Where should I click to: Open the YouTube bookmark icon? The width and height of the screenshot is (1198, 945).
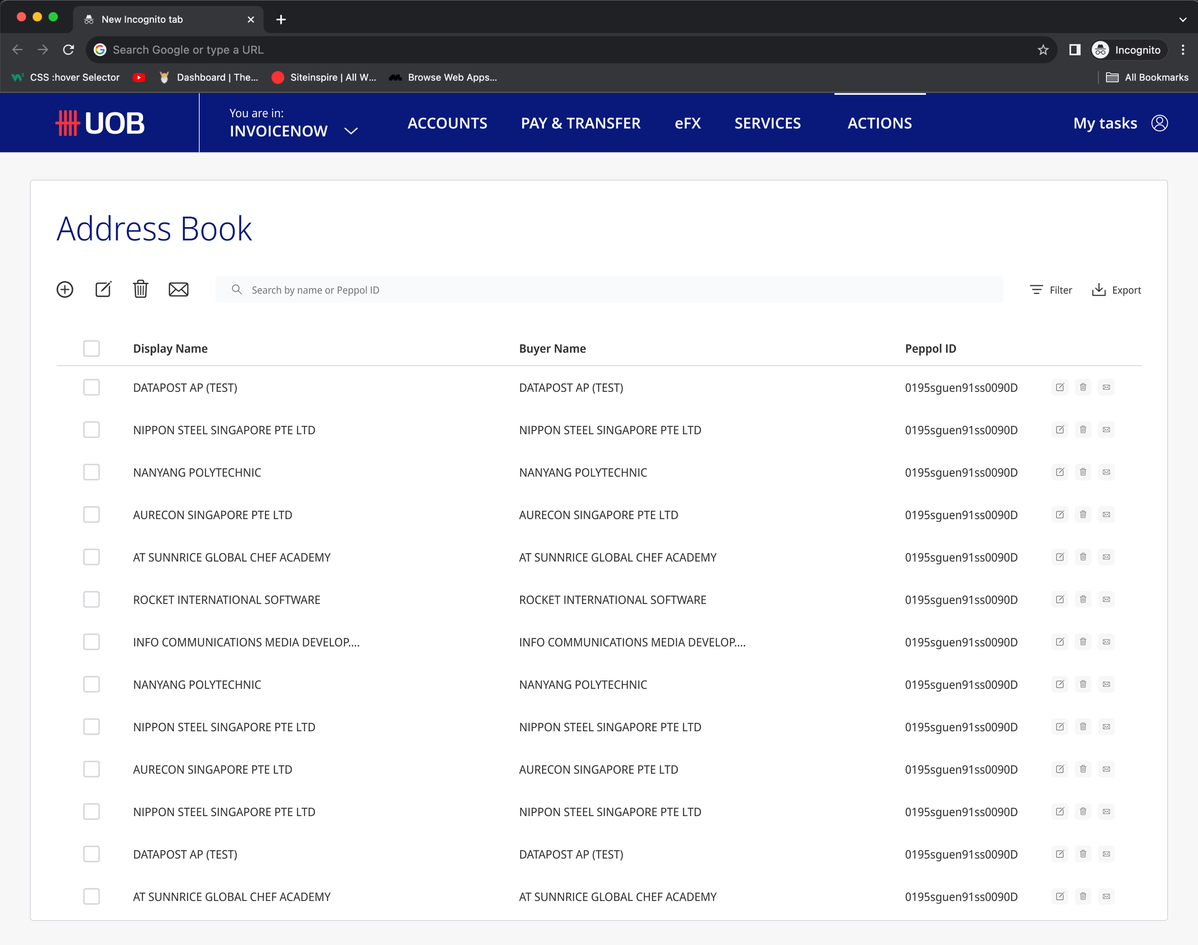point(139,78)
